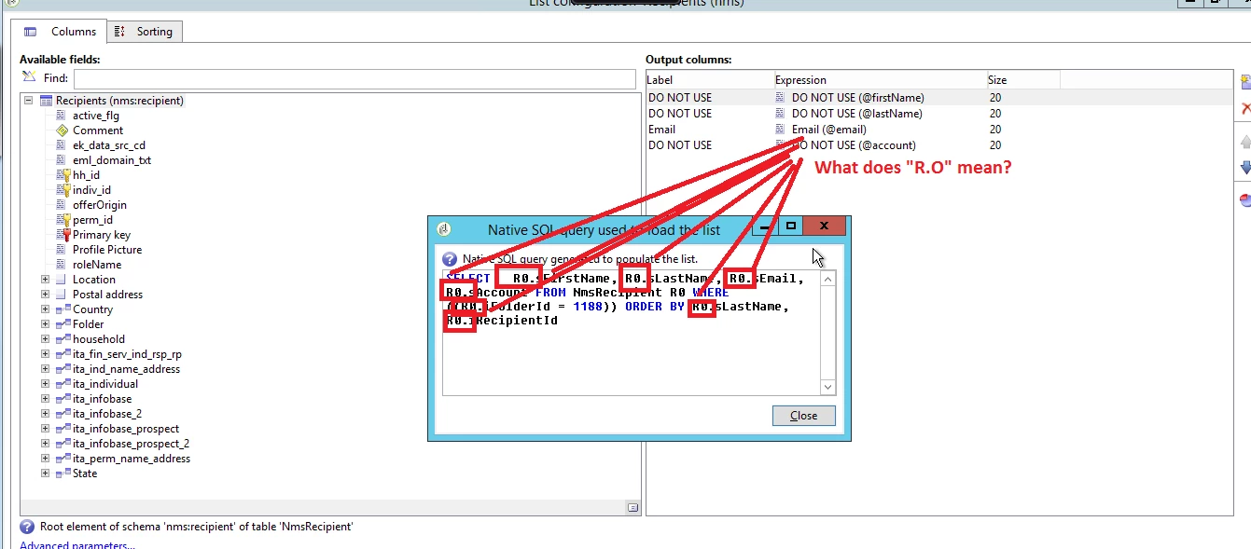The image size is (1251, 549).
Task: Select the DO NOT USE (@lastName) expression
Action: pos(857,114)
